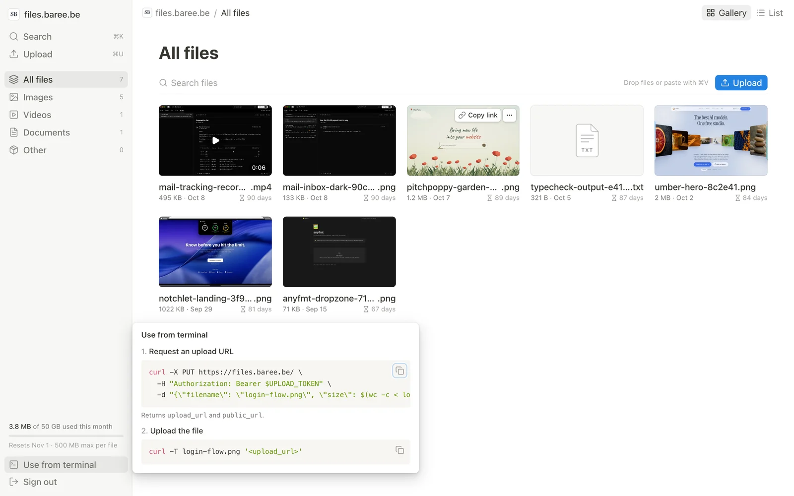Click the "Use from terminal" panel heading
Image resolution: width=794 pixels, height=496 pixels.
pos(174,335)
